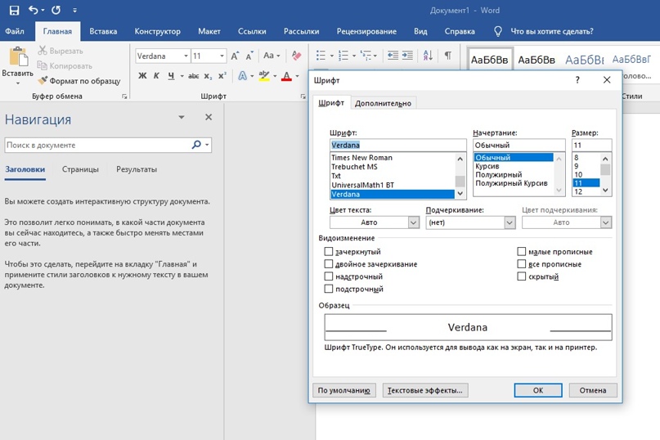Open the ribbon font size dropdown

click(x=222, y=56)
